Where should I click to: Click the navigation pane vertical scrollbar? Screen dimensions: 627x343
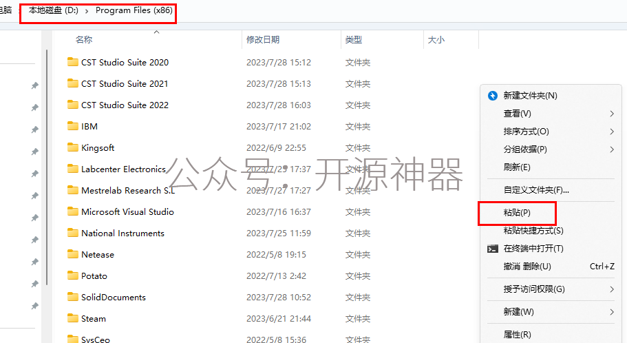point(47,167)
